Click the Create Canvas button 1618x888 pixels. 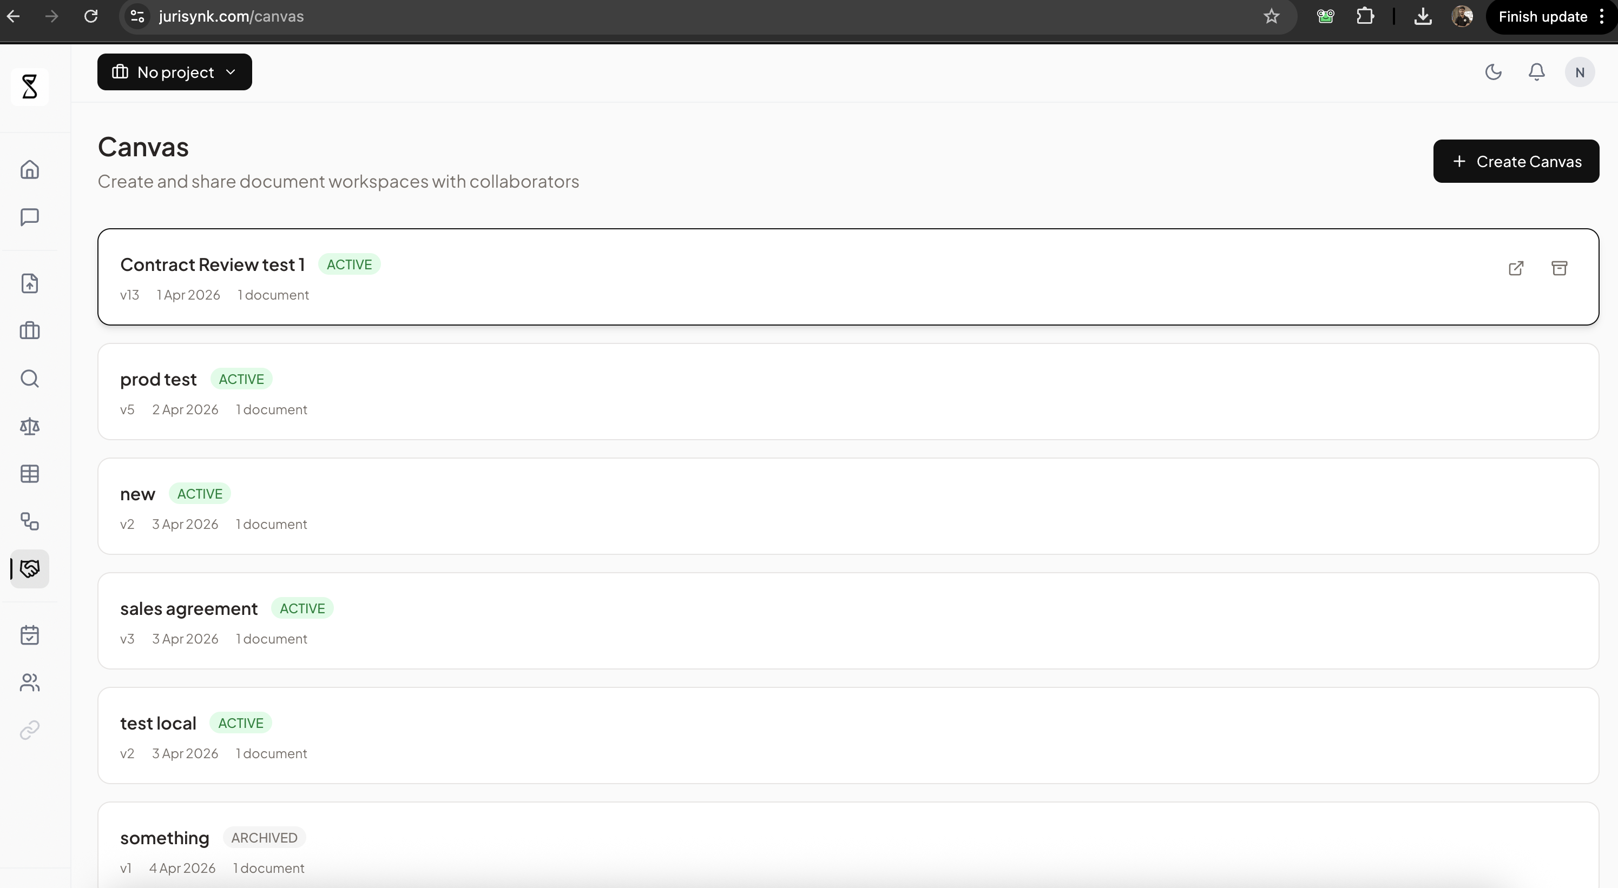click(1516, 161)
